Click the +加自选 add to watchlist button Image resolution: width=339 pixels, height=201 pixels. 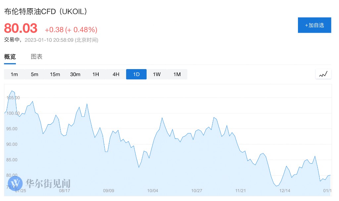coord(314,25)
